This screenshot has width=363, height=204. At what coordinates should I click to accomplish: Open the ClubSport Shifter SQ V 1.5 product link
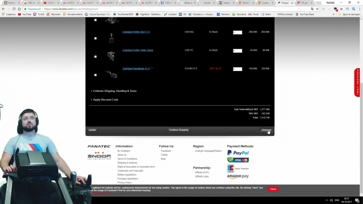coord(136,32)
